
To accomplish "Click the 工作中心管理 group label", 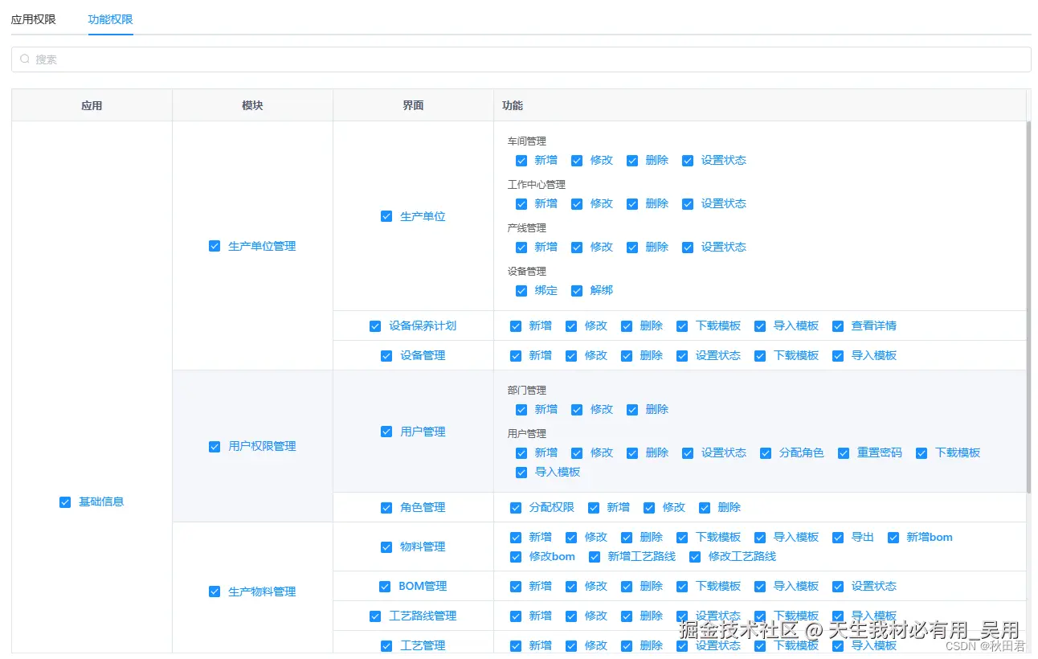I will pos(537,185).
